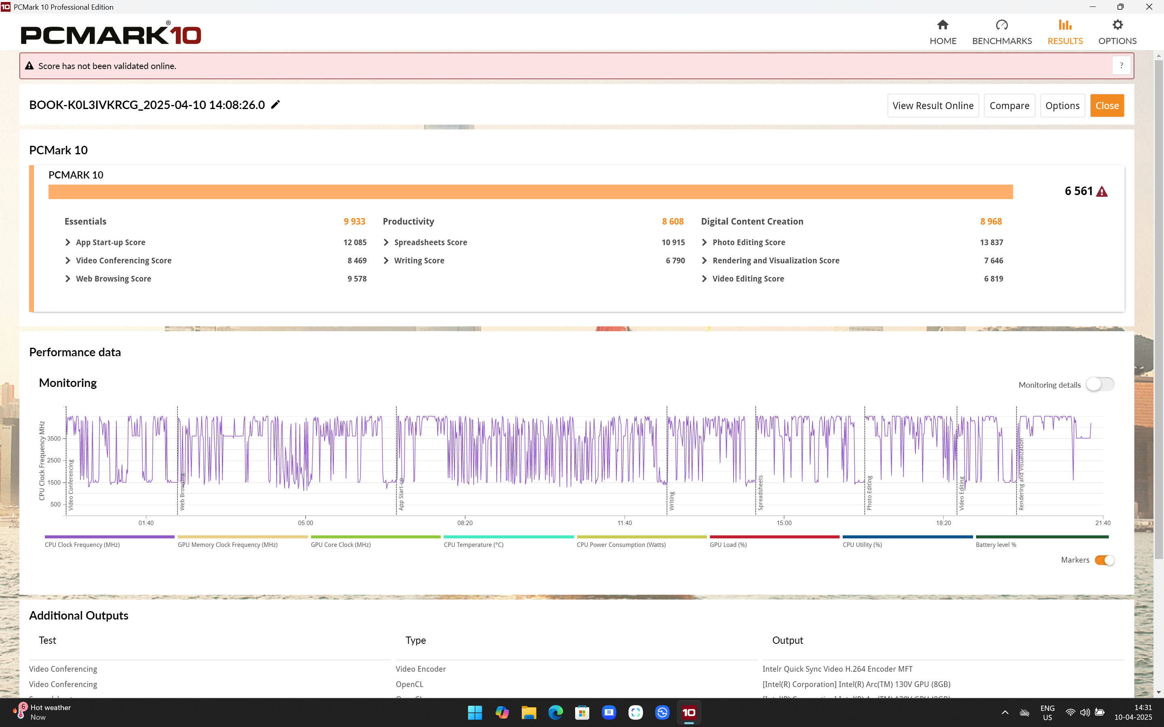
Task: Open the Hot weather widget
Action: click(x=42, y=712)
